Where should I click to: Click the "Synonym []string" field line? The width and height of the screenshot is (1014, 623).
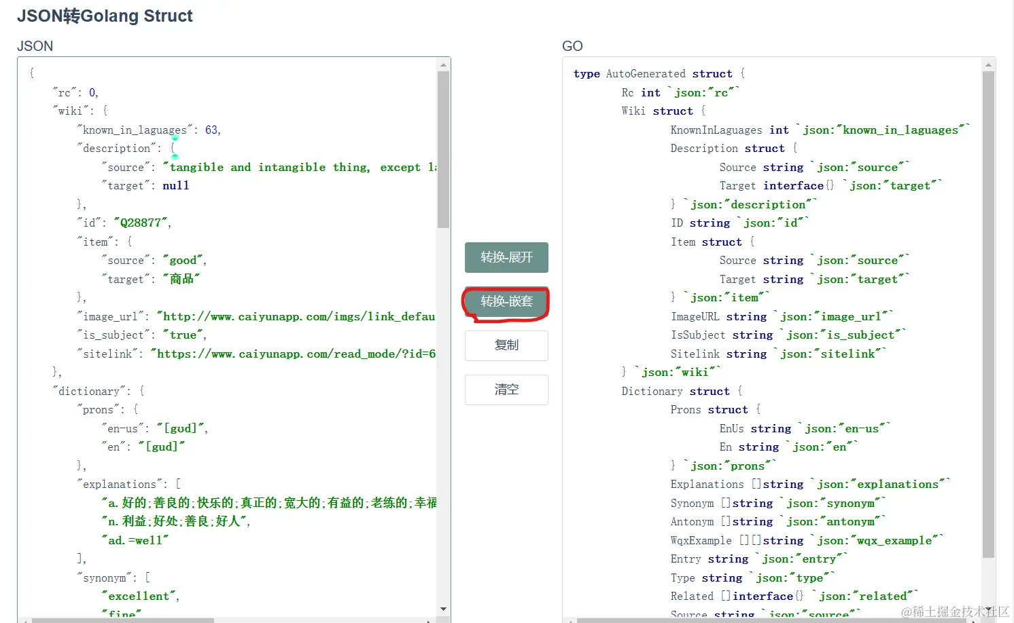[x=779, y=503]
